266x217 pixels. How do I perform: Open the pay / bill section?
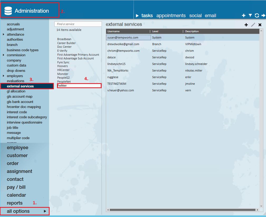(x=16, y=187)
